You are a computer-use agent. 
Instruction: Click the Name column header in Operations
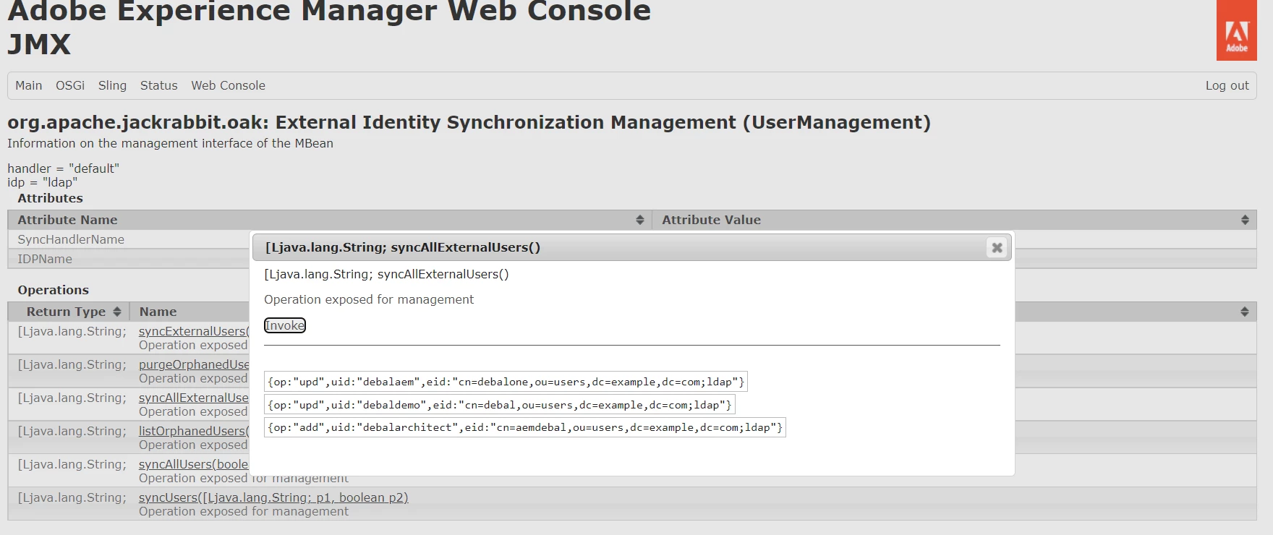[158, 312]
